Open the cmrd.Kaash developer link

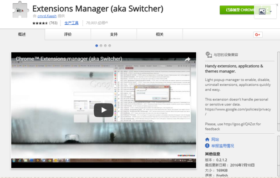pos(47,16)
